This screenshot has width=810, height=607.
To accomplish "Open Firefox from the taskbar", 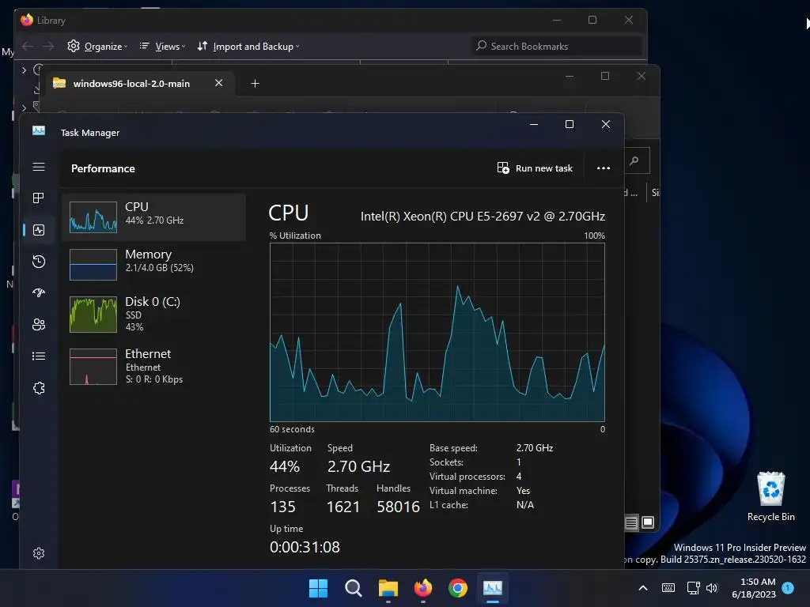I will tap(423, 588).
